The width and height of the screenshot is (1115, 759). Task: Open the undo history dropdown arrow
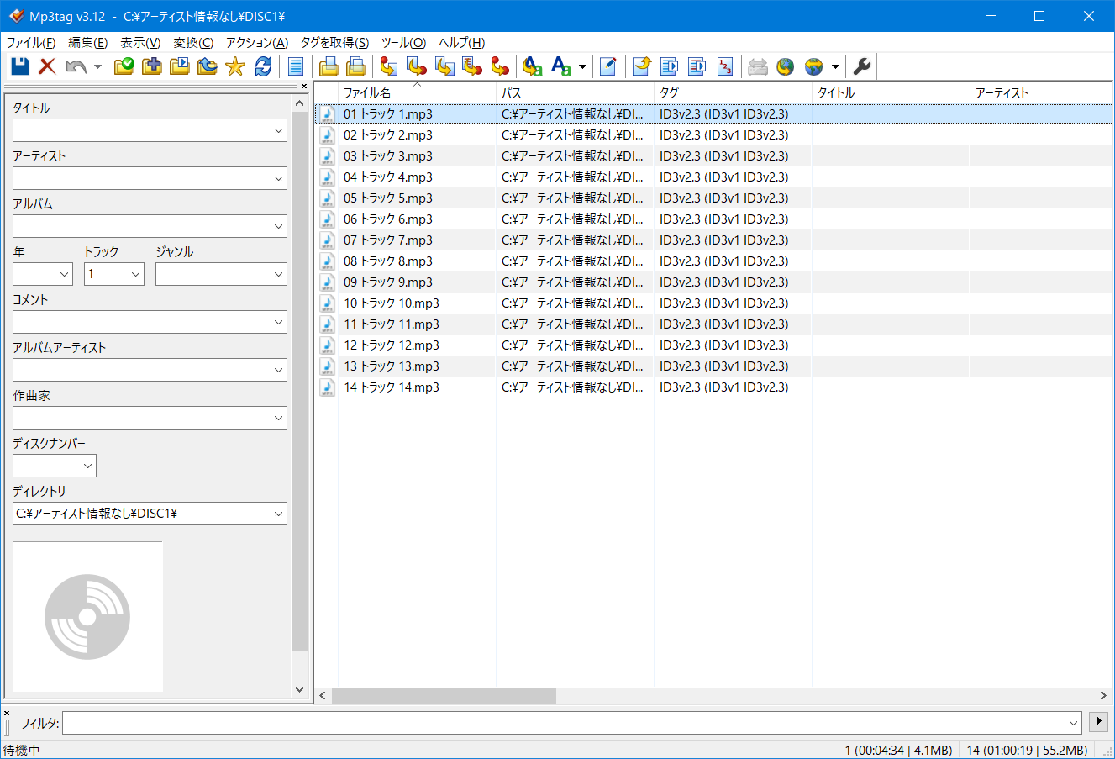[x=97, y=66]
